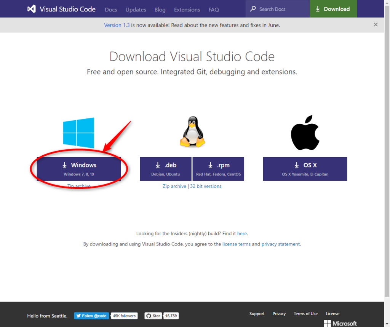Open the Docs menu item

(111, 10)
